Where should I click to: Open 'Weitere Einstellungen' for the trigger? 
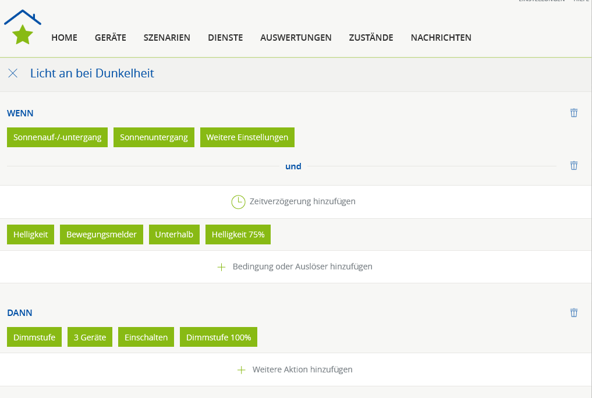point(247,137)
